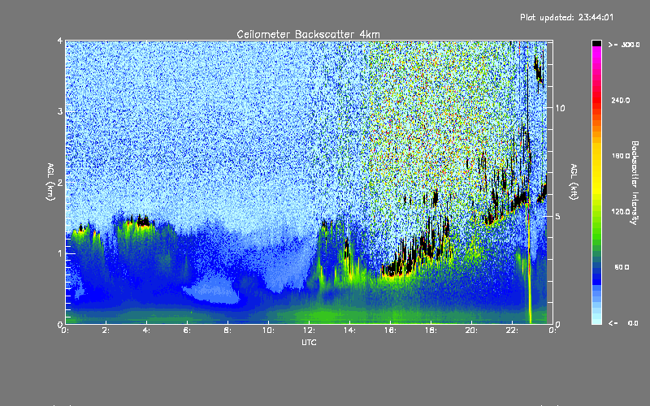This screenshot has width=650, height=406.
Task: Click the '2' tick on the km axis
Action: [60, 183]
